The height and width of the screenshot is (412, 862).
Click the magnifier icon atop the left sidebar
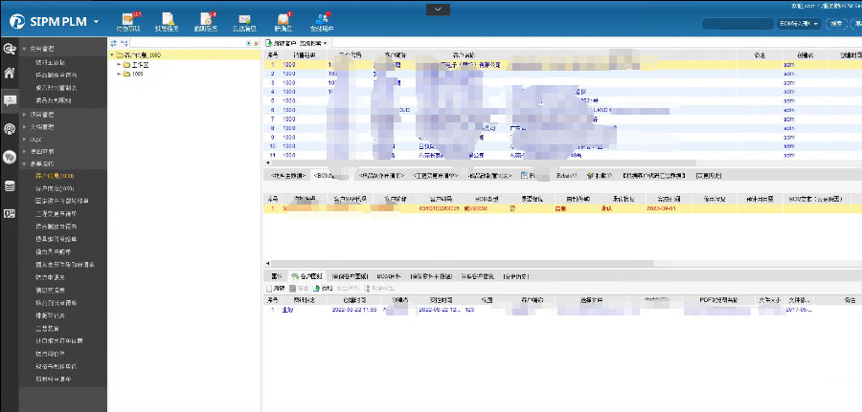point(10,48)
